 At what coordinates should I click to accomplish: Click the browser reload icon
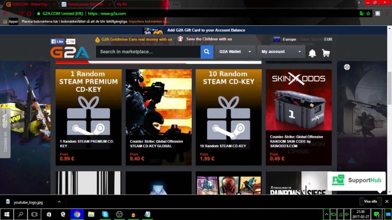click(x=21, y=13)
